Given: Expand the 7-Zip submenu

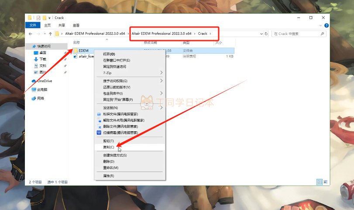Looking at the screenshot, I should click(x=130, y=73).
